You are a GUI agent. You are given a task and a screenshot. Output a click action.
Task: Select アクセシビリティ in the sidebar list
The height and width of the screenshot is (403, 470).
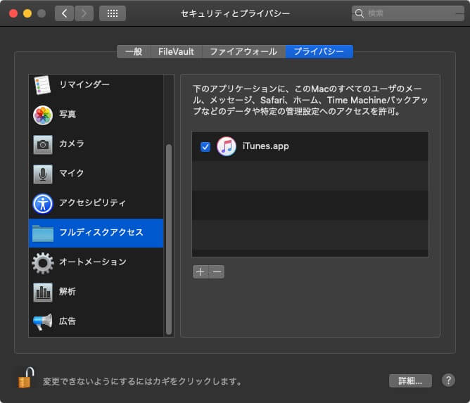click(96, 204)
